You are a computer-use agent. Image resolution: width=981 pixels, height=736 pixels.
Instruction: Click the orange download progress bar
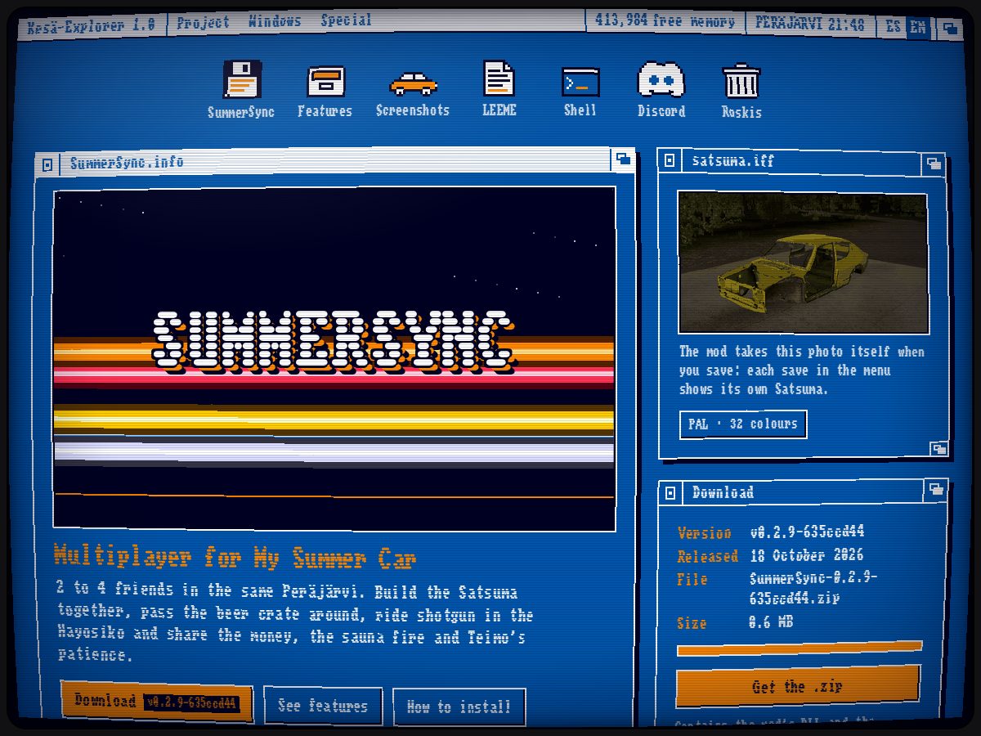[x=799, y=648]
